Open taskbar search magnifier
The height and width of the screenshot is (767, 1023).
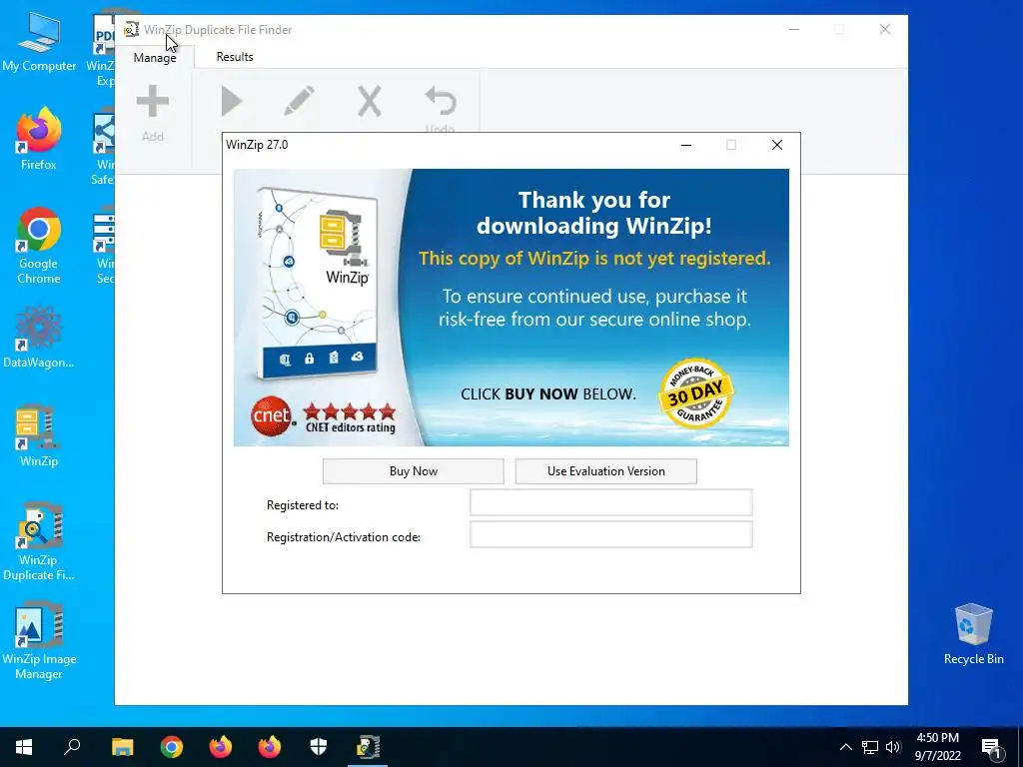tap(72, 747)
